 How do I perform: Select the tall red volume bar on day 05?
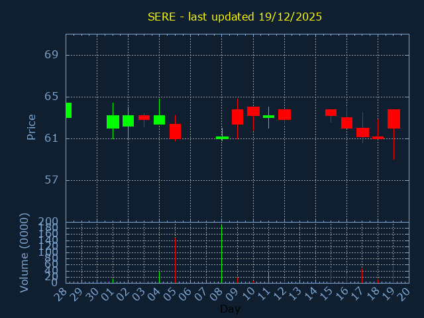[175, 260]
